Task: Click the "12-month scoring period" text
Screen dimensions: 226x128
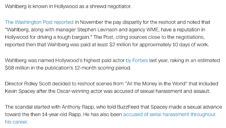Action: click(102, 68)
